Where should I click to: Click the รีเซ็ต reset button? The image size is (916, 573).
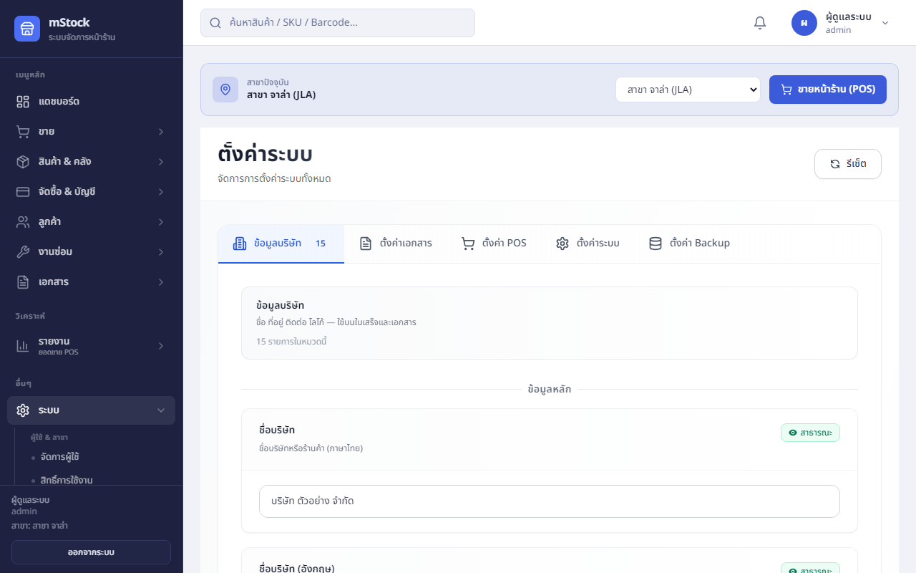(x=848, y=164)
